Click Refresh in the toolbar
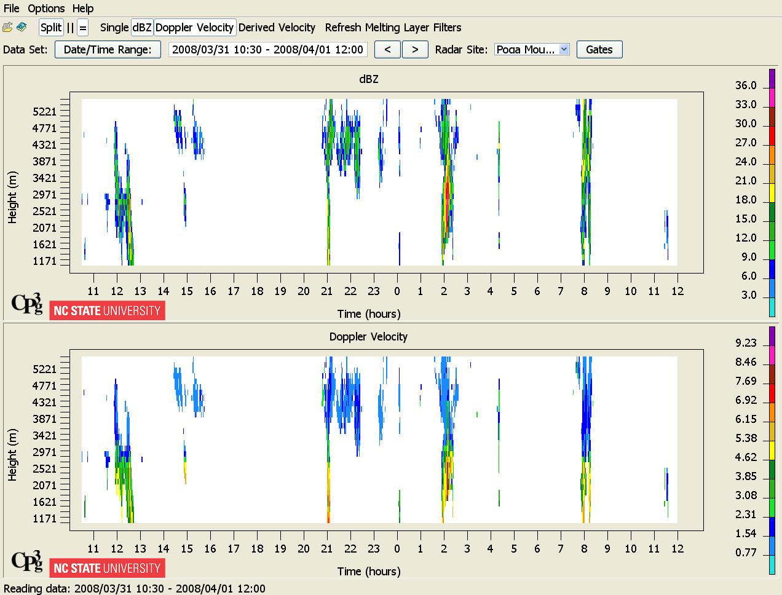 [343, 28]
